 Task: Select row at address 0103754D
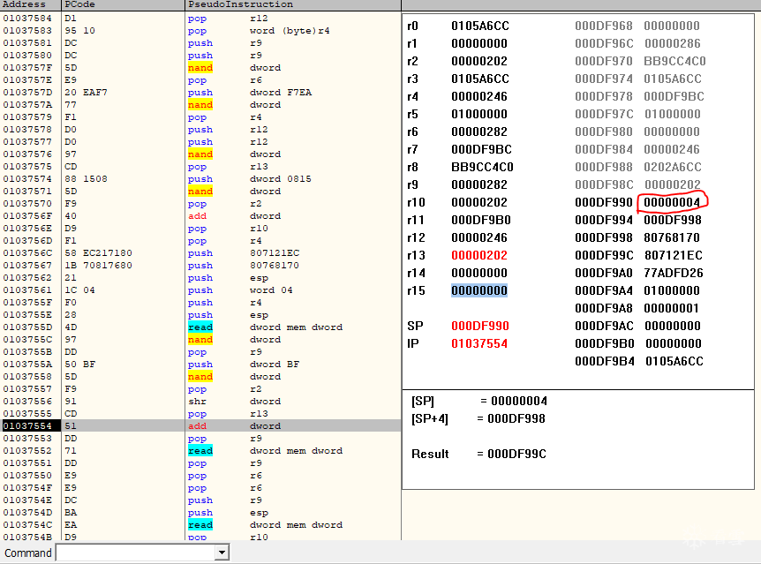pos(200,513)
